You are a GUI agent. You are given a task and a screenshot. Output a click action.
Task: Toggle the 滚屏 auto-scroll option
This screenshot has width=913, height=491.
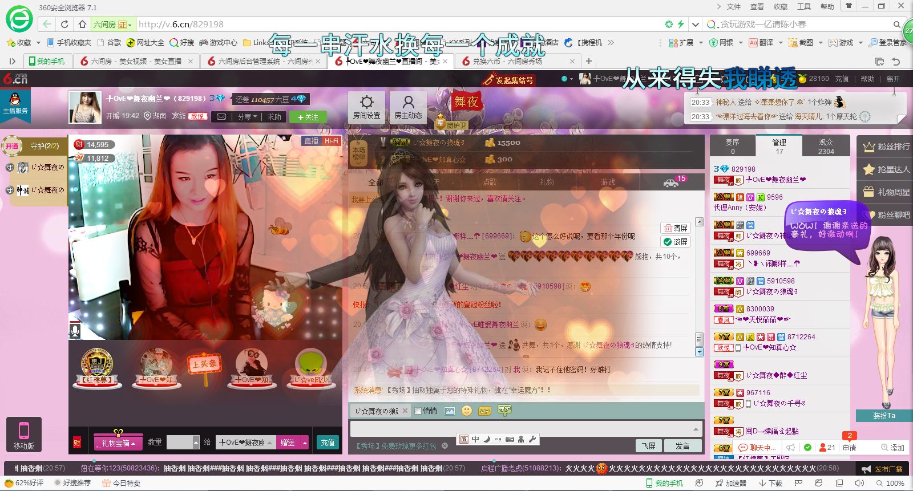point(676,242)
